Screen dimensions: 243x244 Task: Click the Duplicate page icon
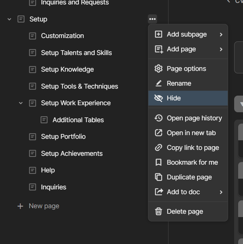pos(159,177)
